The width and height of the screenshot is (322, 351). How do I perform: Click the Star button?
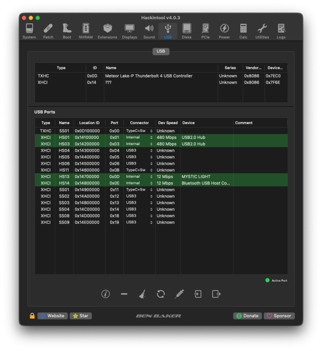[81, 316]
